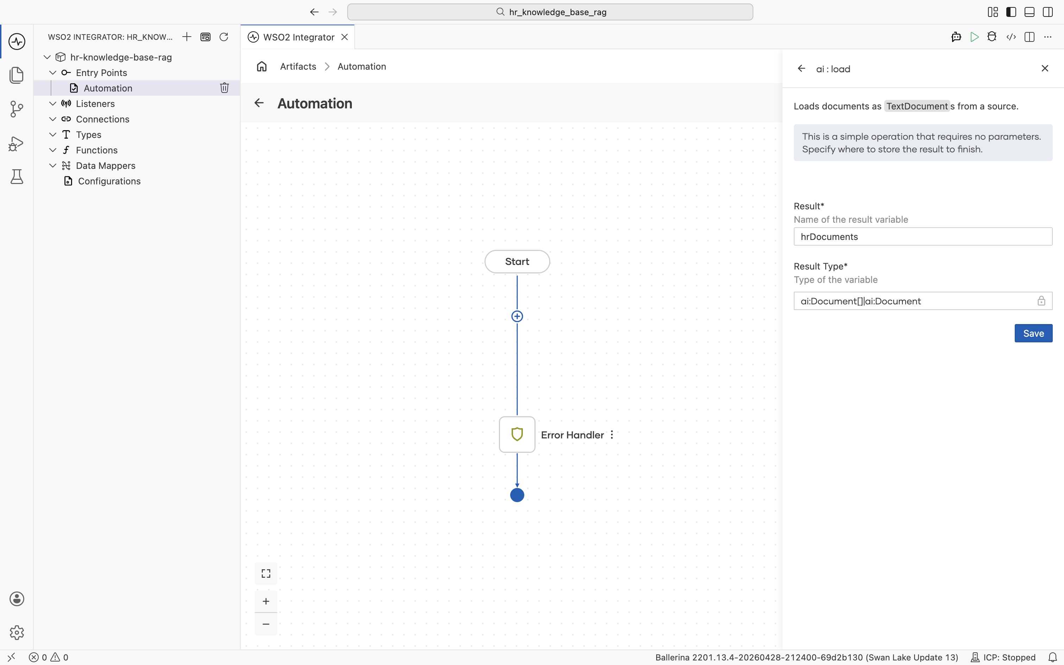The width and height of the screenshot is (1064, 665).
Task: Expand the Listeners section
Action: (53, 103)
